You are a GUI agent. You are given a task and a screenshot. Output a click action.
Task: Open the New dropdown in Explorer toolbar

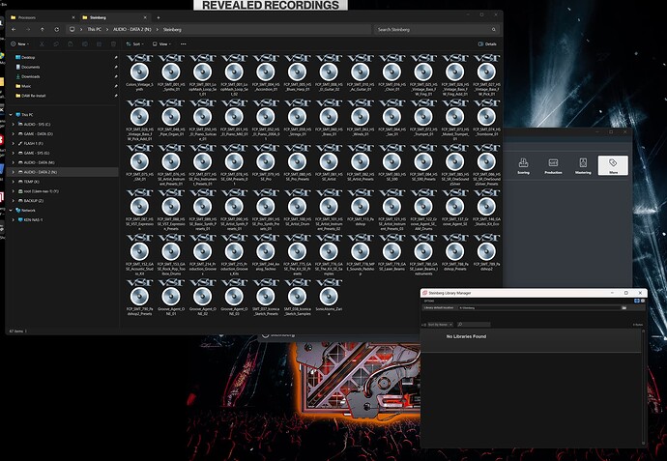pos(19,43)
